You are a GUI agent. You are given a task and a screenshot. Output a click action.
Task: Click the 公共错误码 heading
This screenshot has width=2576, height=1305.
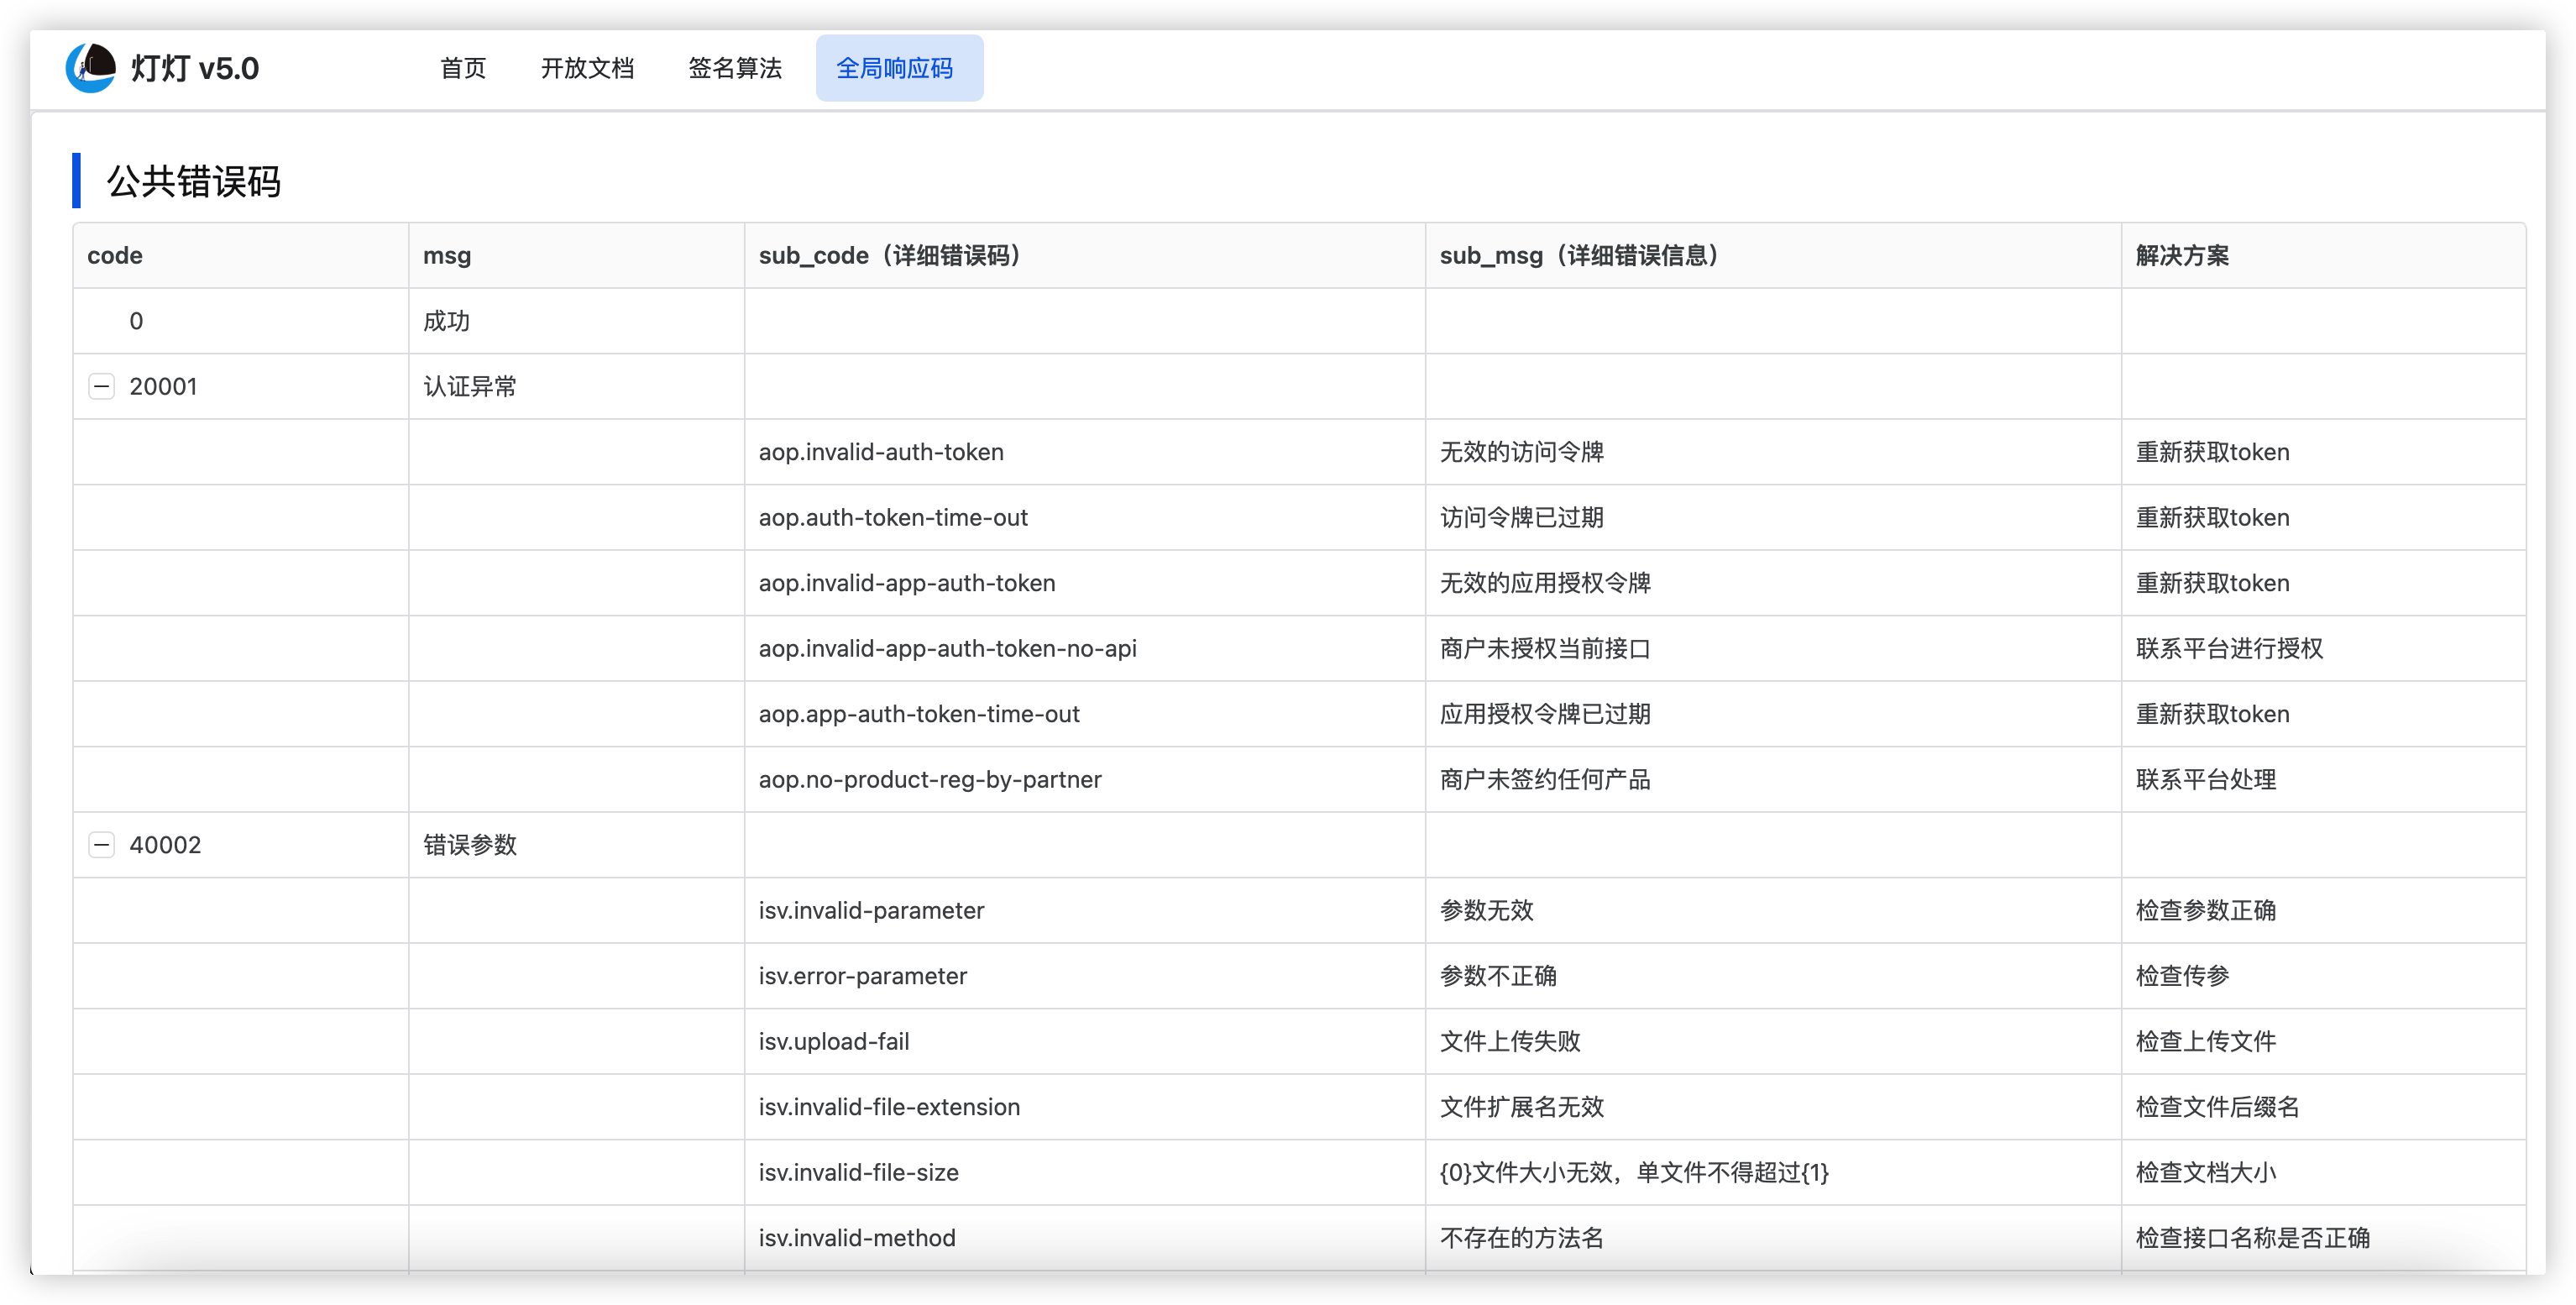pos(194,182)
